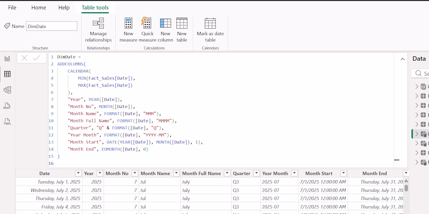Switch to Table view icon
The width and height of the screenshot is (429, 214).
[x=7, y=74]
